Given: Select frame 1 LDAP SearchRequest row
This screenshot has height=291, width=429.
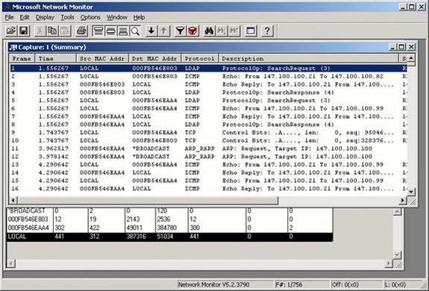Looking at the screenshot, I should click(208, 69).
